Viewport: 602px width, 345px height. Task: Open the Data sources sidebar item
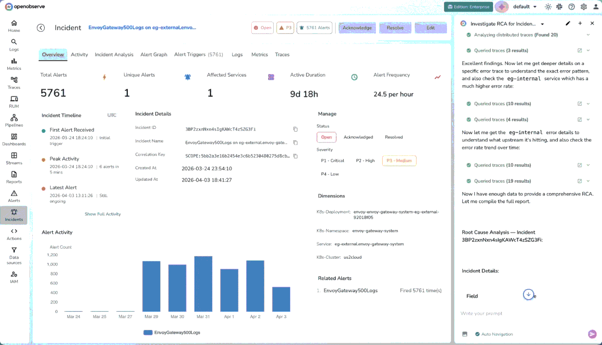click(14, 256)
